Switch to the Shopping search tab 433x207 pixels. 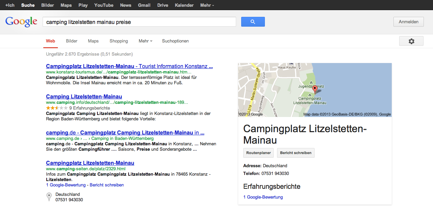[119, 41]
